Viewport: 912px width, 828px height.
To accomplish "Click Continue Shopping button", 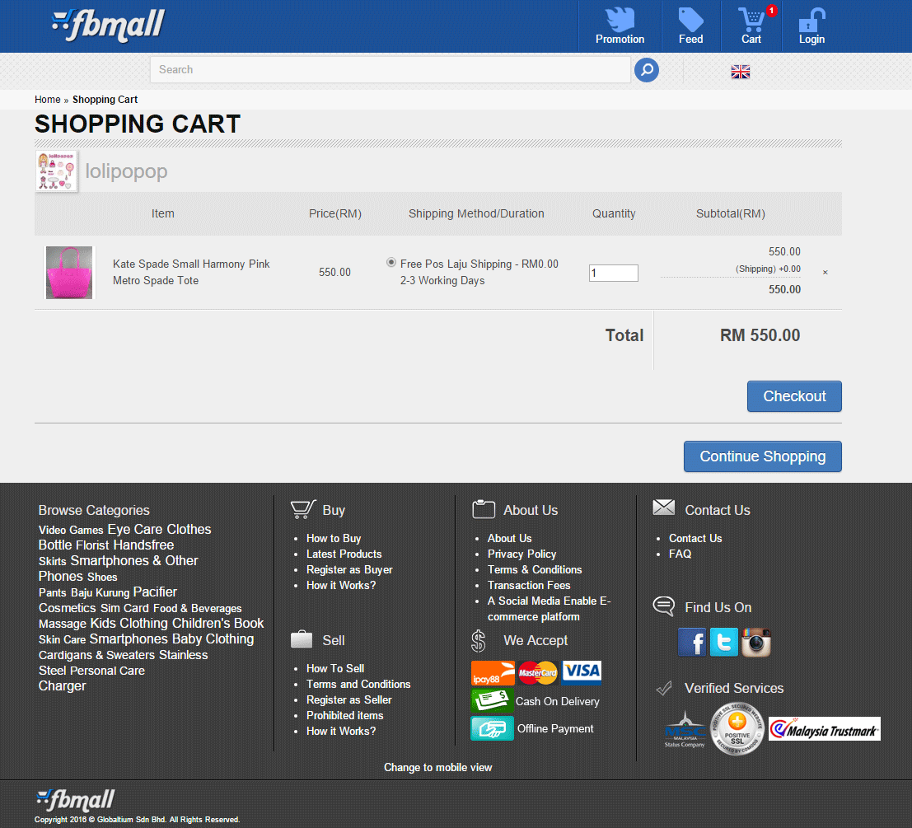I will 763,456.
